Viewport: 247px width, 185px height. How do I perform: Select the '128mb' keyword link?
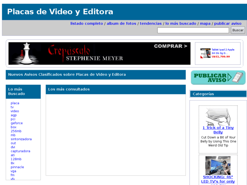(x=16, y=159)
